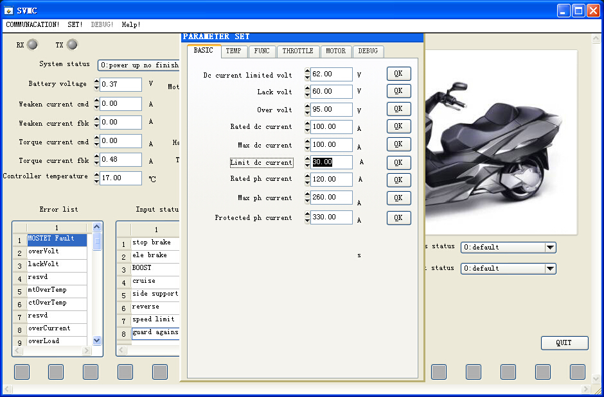This screenshot has width=604, height=397.
Task: Select lackVolt in Error list
Action: pos(57,266)
